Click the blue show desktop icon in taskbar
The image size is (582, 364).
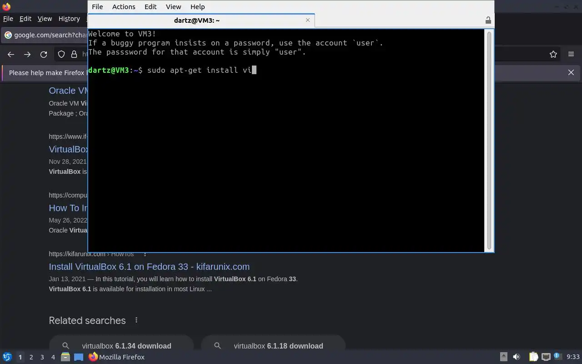pos(79,357)
